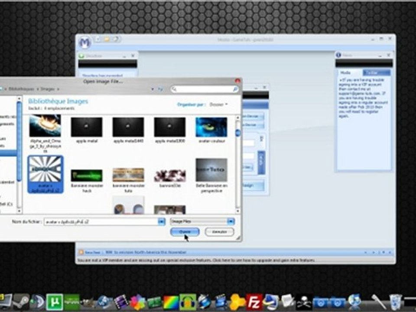416x312 pixels.
Task: Click the VIP upgrade message in the status bar
Action: [196, 260]
